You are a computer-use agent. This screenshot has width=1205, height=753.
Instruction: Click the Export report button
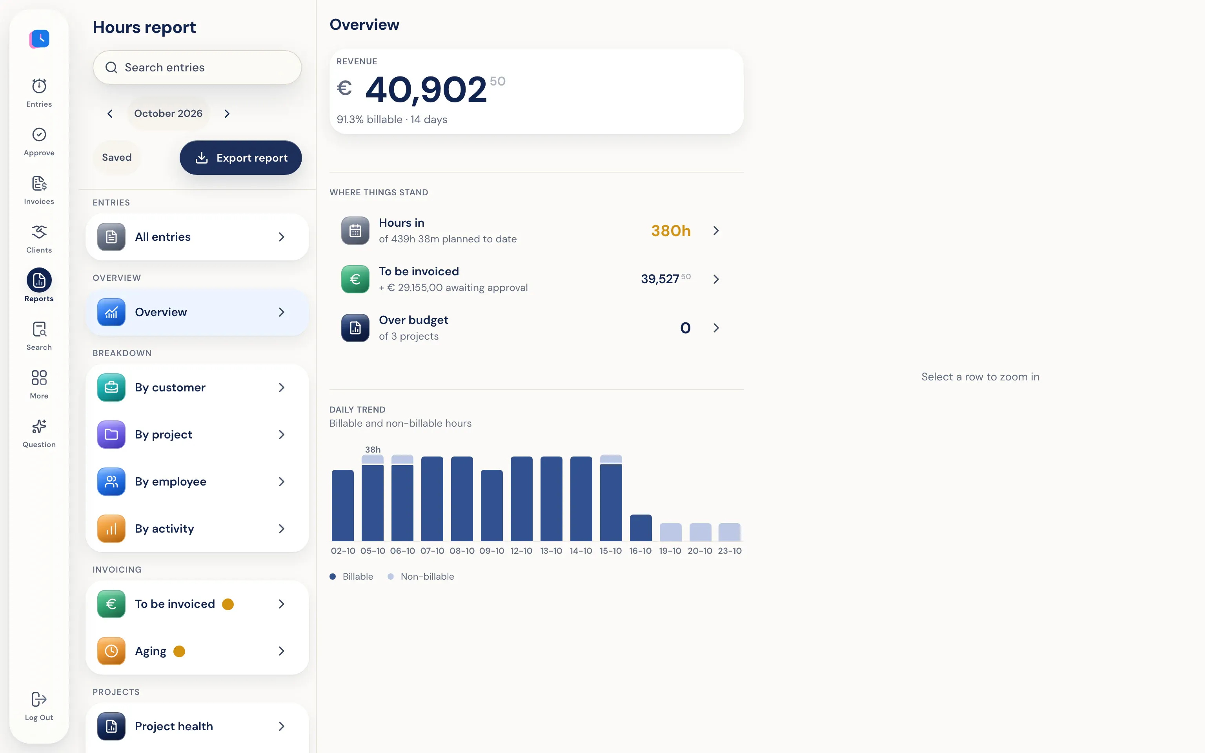pyautogui.click(x=240, y=158)
